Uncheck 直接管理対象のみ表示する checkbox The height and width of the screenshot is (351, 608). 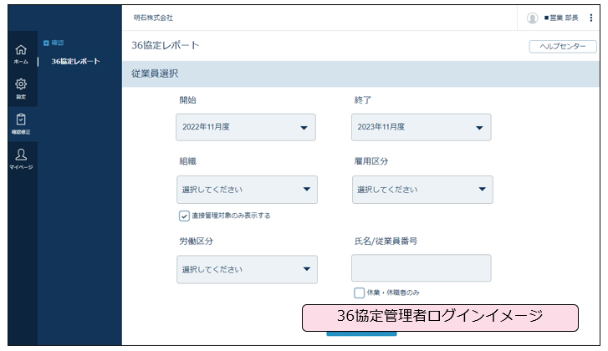coord(184,216)
